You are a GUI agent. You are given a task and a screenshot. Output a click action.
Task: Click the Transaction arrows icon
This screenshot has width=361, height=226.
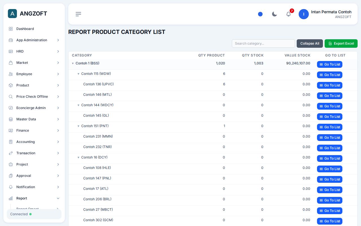(x=11, y=153)
